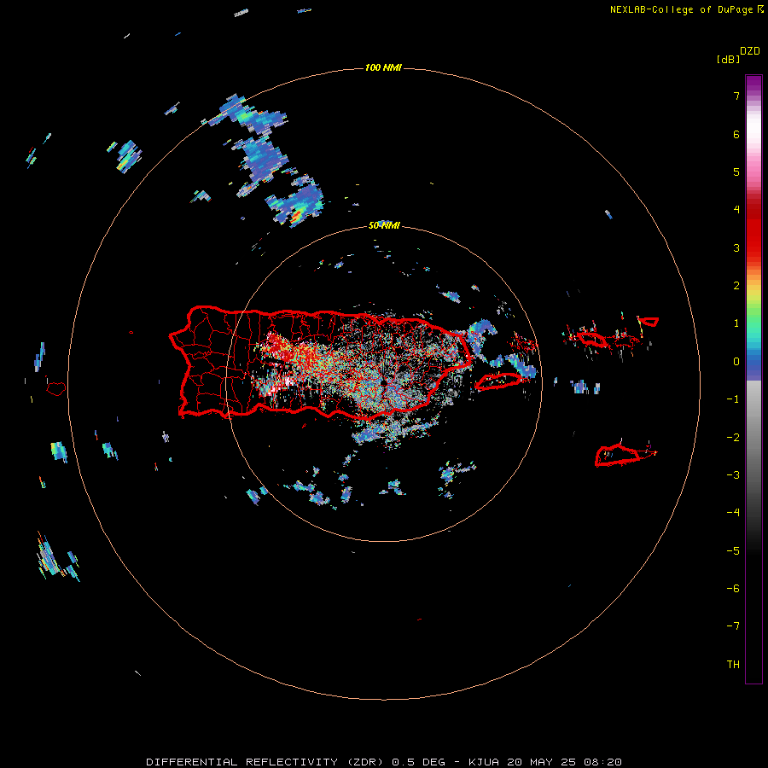768x768 pixels.
Task: Click the 1 dB label on the color scale
Action: [x=736, y=323]
